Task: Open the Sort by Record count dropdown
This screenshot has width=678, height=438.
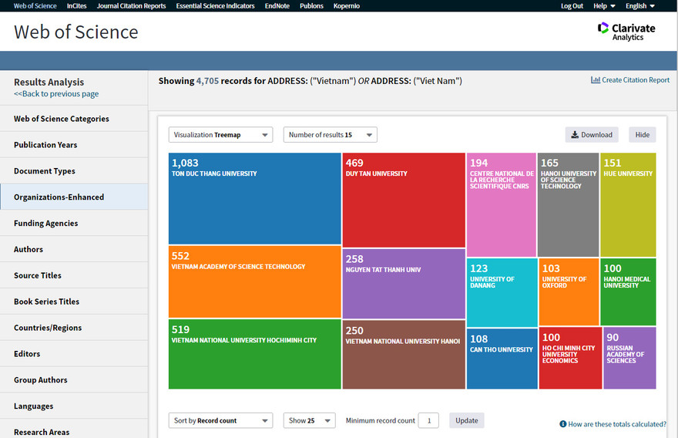Action: (220, 421)
